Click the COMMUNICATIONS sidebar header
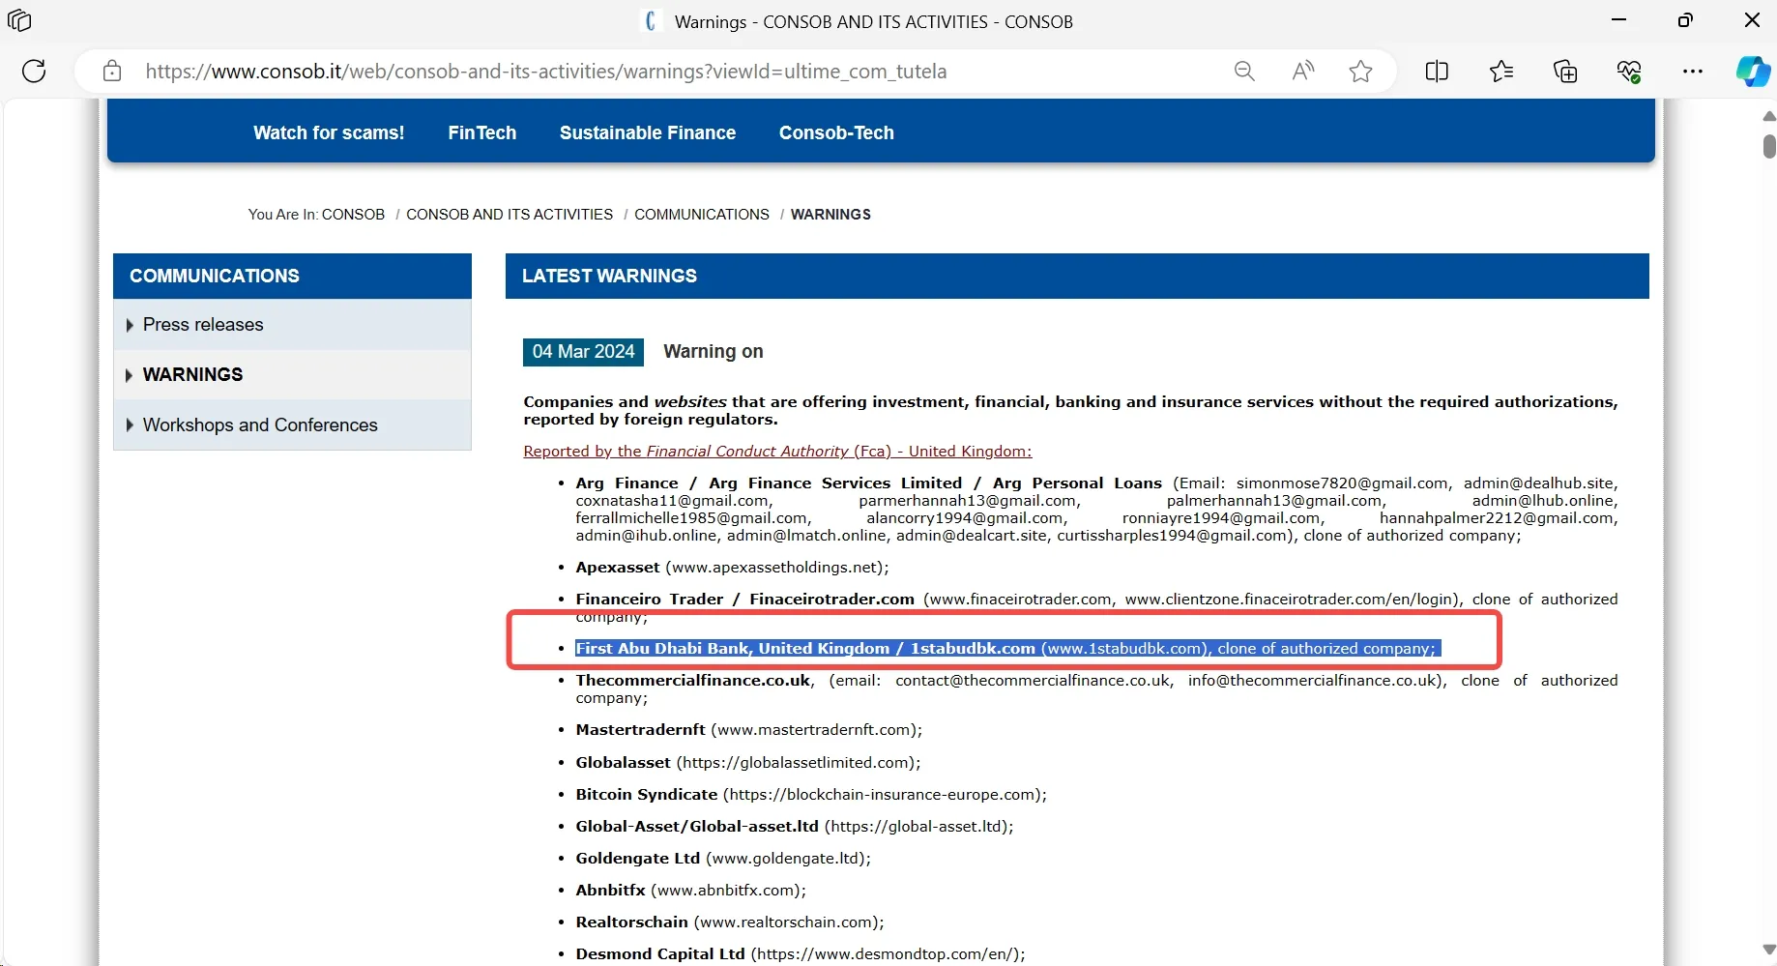The height and width of the screenshot is (966, 1777). click(292, 276)
